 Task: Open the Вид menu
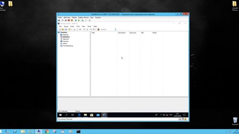[x=91, y=17]
